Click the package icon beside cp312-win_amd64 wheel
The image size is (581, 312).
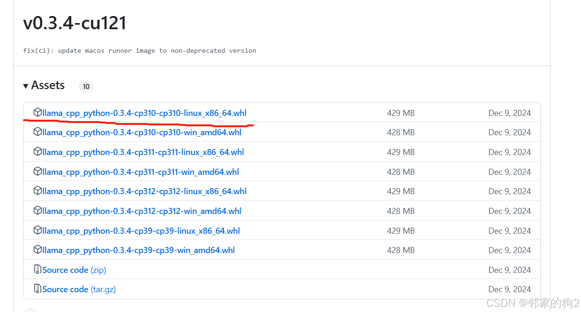(x=38, y=211)
